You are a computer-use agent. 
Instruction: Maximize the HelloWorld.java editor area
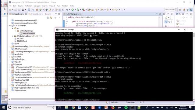point(160,14)
